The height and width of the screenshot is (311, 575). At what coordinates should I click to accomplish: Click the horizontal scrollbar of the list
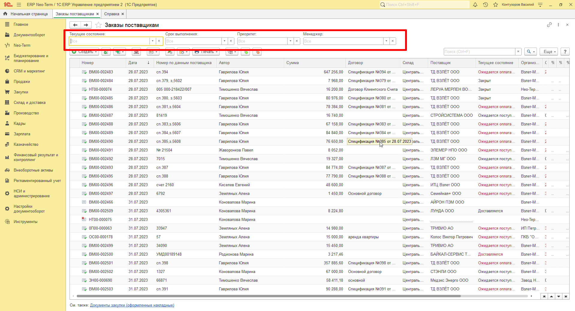point(268,296)
